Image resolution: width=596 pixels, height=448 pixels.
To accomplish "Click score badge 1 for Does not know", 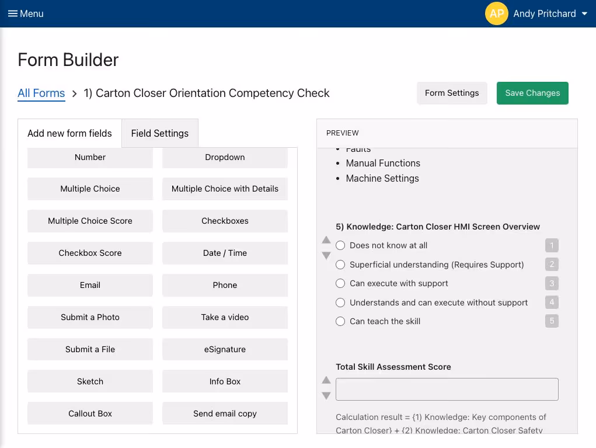I will [552, 245].
